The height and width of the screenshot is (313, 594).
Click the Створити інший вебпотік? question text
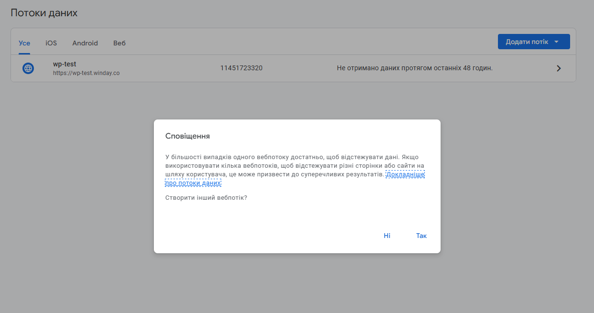pos(206,197)
